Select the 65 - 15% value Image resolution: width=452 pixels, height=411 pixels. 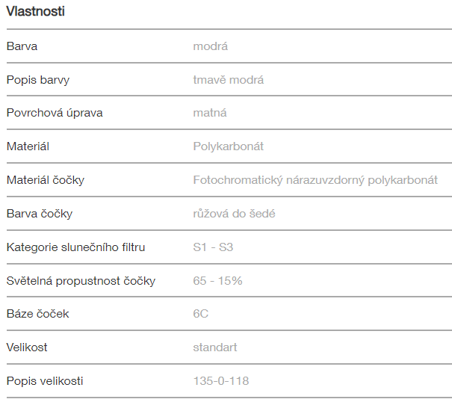point(217,280)
